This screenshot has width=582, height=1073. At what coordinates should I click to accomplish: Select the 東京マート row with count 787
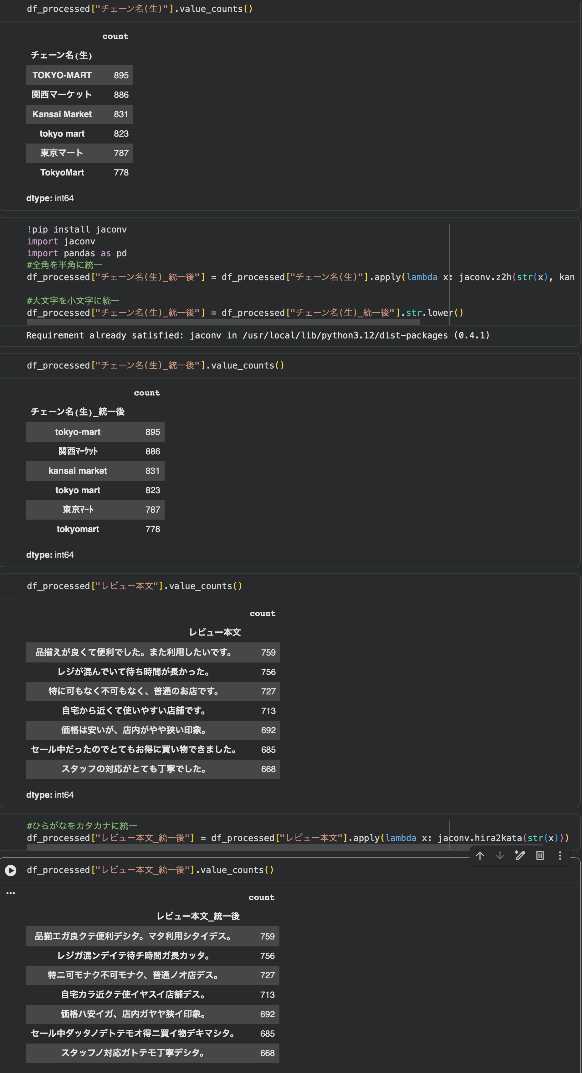(x=79, y=153)
